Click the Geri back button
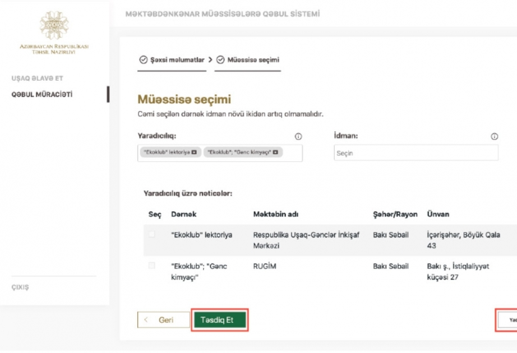The width and height of the screenshot is (517, 353). [x=164, y=320]
